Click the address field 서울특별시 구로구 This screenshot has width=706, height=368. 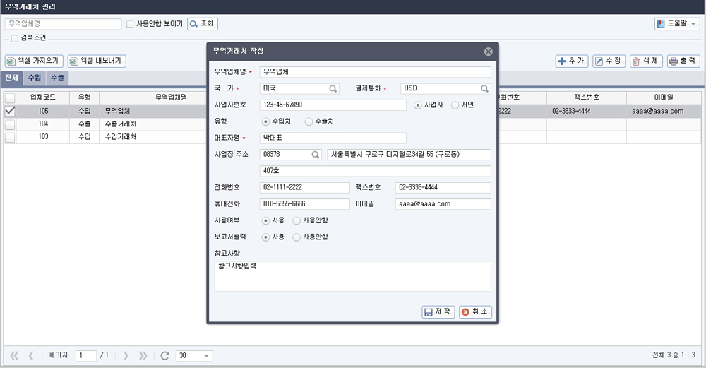pyautogui.click(x=409, y=155)
